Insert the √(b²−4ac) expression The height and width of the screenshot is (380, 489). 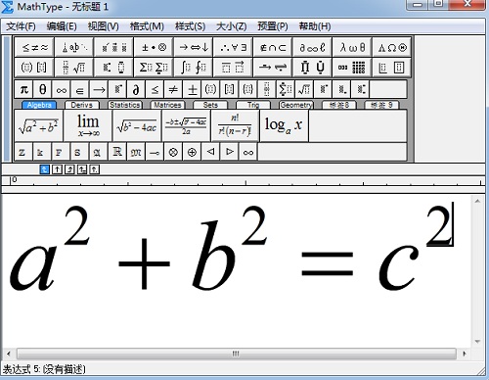click(x=137, y=125)
